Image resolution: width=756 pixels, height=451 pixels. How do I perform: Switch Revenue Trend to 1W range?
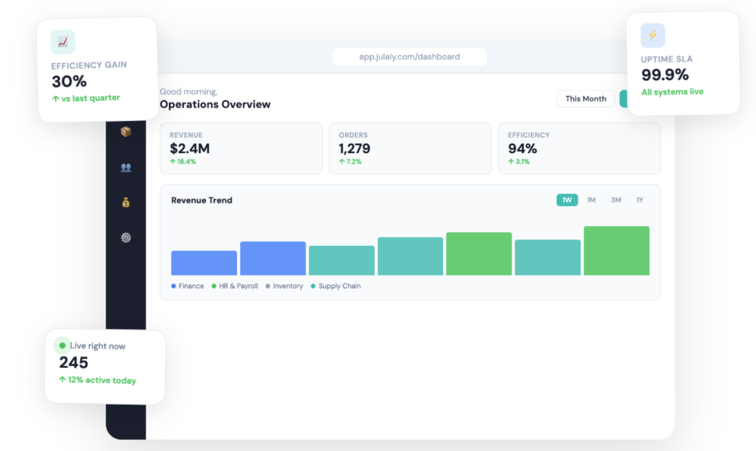click(567, 199)
